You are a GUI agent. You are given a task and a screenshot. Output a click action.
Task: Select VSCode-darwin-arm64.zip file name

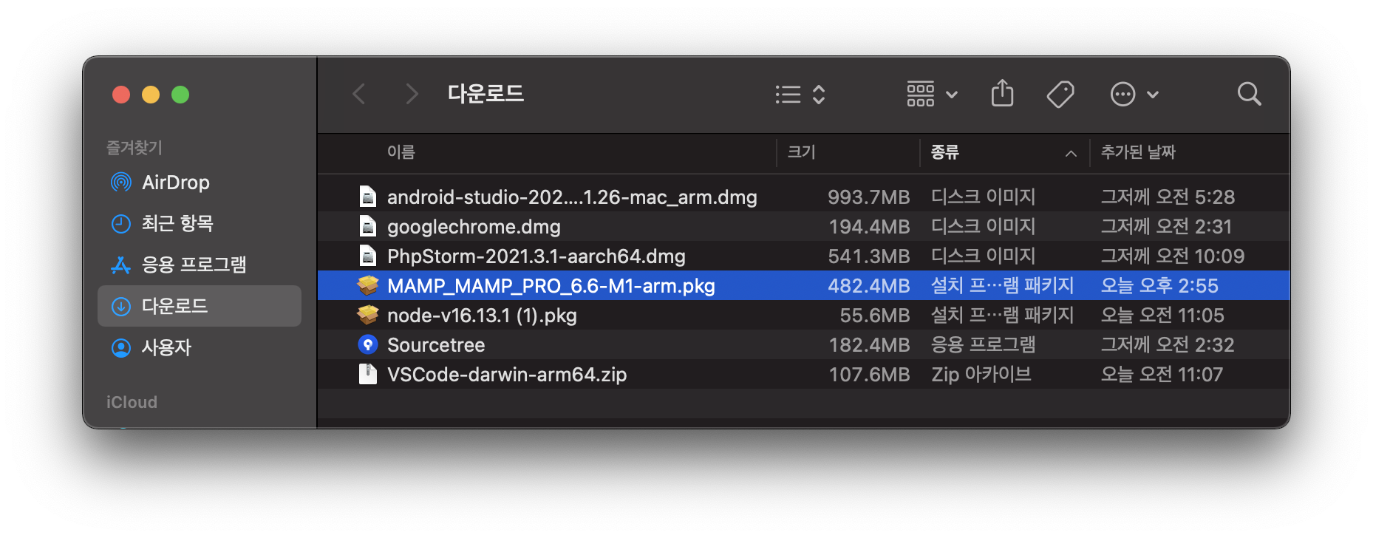point(507,374)
